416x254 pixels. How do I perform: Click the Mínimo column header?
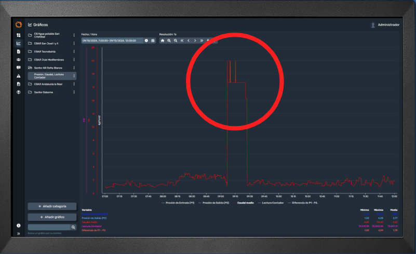pyautogui.click(x=365, y=210)
